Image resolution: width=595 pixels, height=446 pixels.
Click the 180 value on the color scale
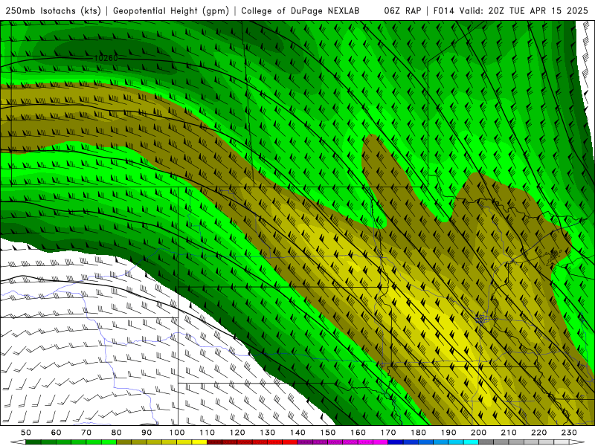418,433
